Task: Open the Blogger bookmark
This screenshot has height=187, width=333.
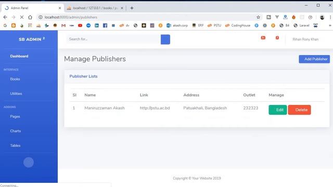Action: (14, 25)
